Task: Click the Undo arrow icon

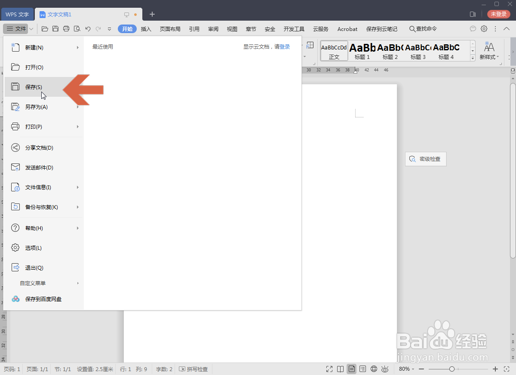Action: coord(88,29)
